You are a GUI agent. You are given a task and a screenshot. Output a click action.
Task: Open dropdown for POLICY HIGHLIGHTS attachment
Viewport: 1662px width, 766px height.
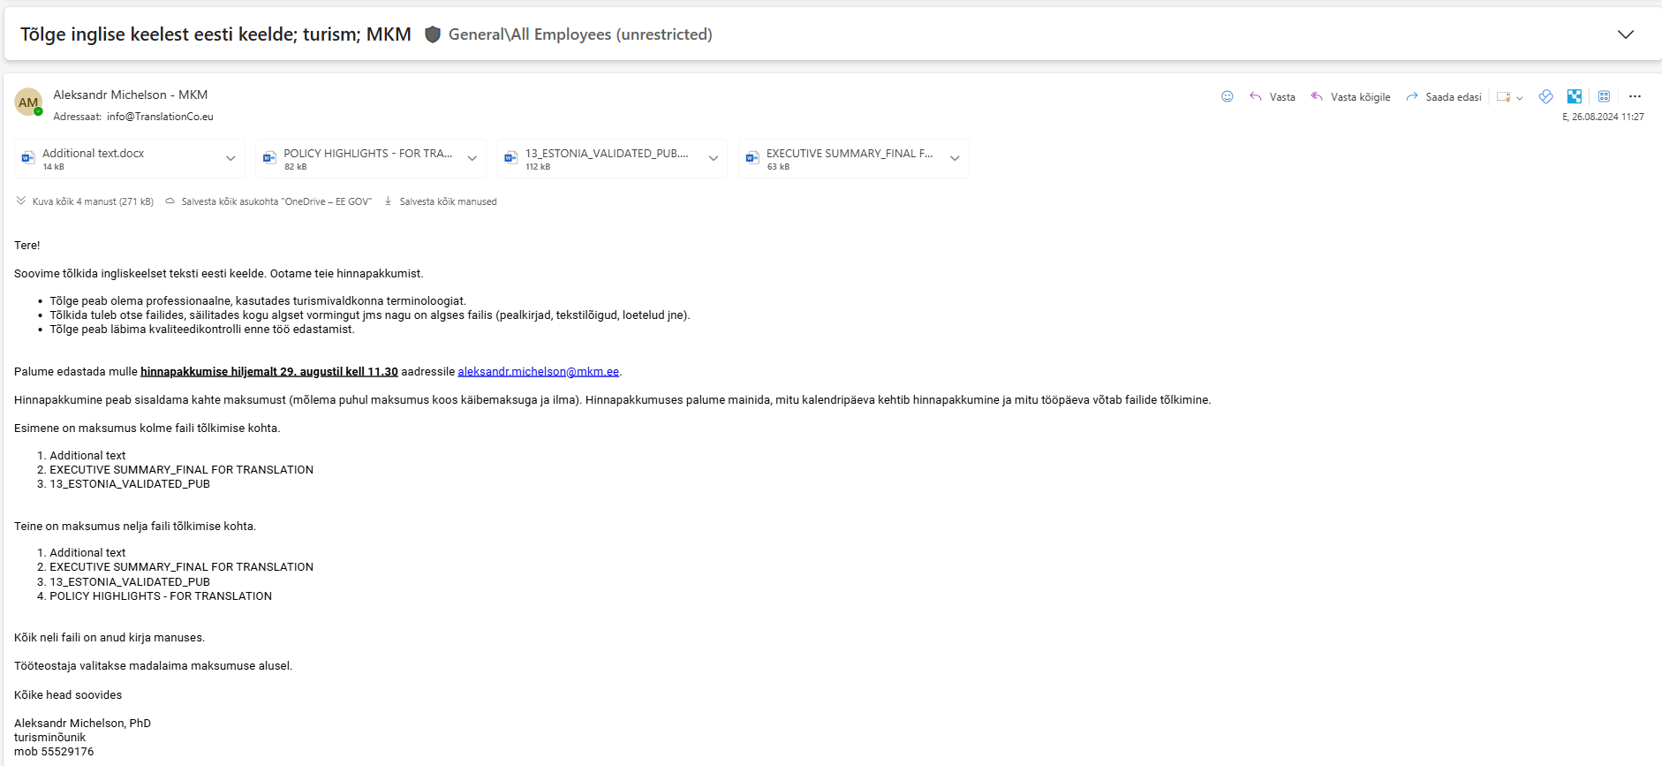472,159
